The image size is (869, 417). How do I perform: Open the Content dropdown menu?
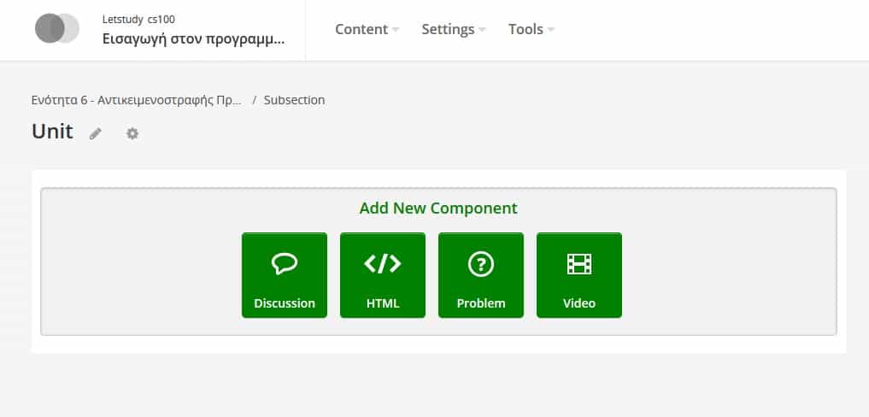pyautogui.click(x=367, y=29)
